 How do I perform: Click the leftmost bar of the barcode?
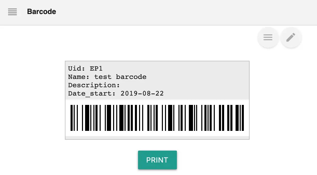tap(71, 118)
